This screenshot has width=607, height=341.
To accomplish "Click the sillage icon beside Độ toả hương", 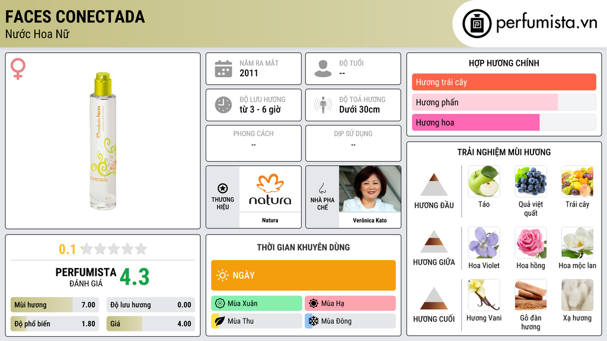I will [323, 105].
